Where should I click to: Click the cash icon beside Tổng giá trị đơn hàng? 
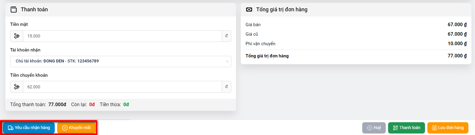click(x=249, y=10)
